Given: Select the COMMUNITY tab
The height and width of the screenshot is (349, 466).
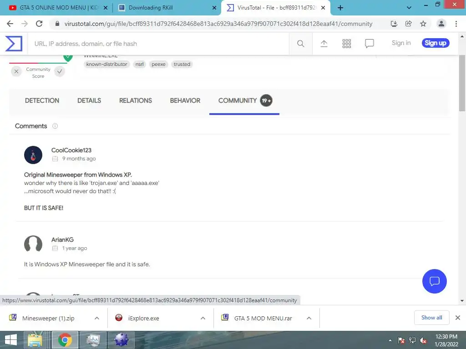Looking at the screenshot, I should pyautogui.click(x=244, y=100).
